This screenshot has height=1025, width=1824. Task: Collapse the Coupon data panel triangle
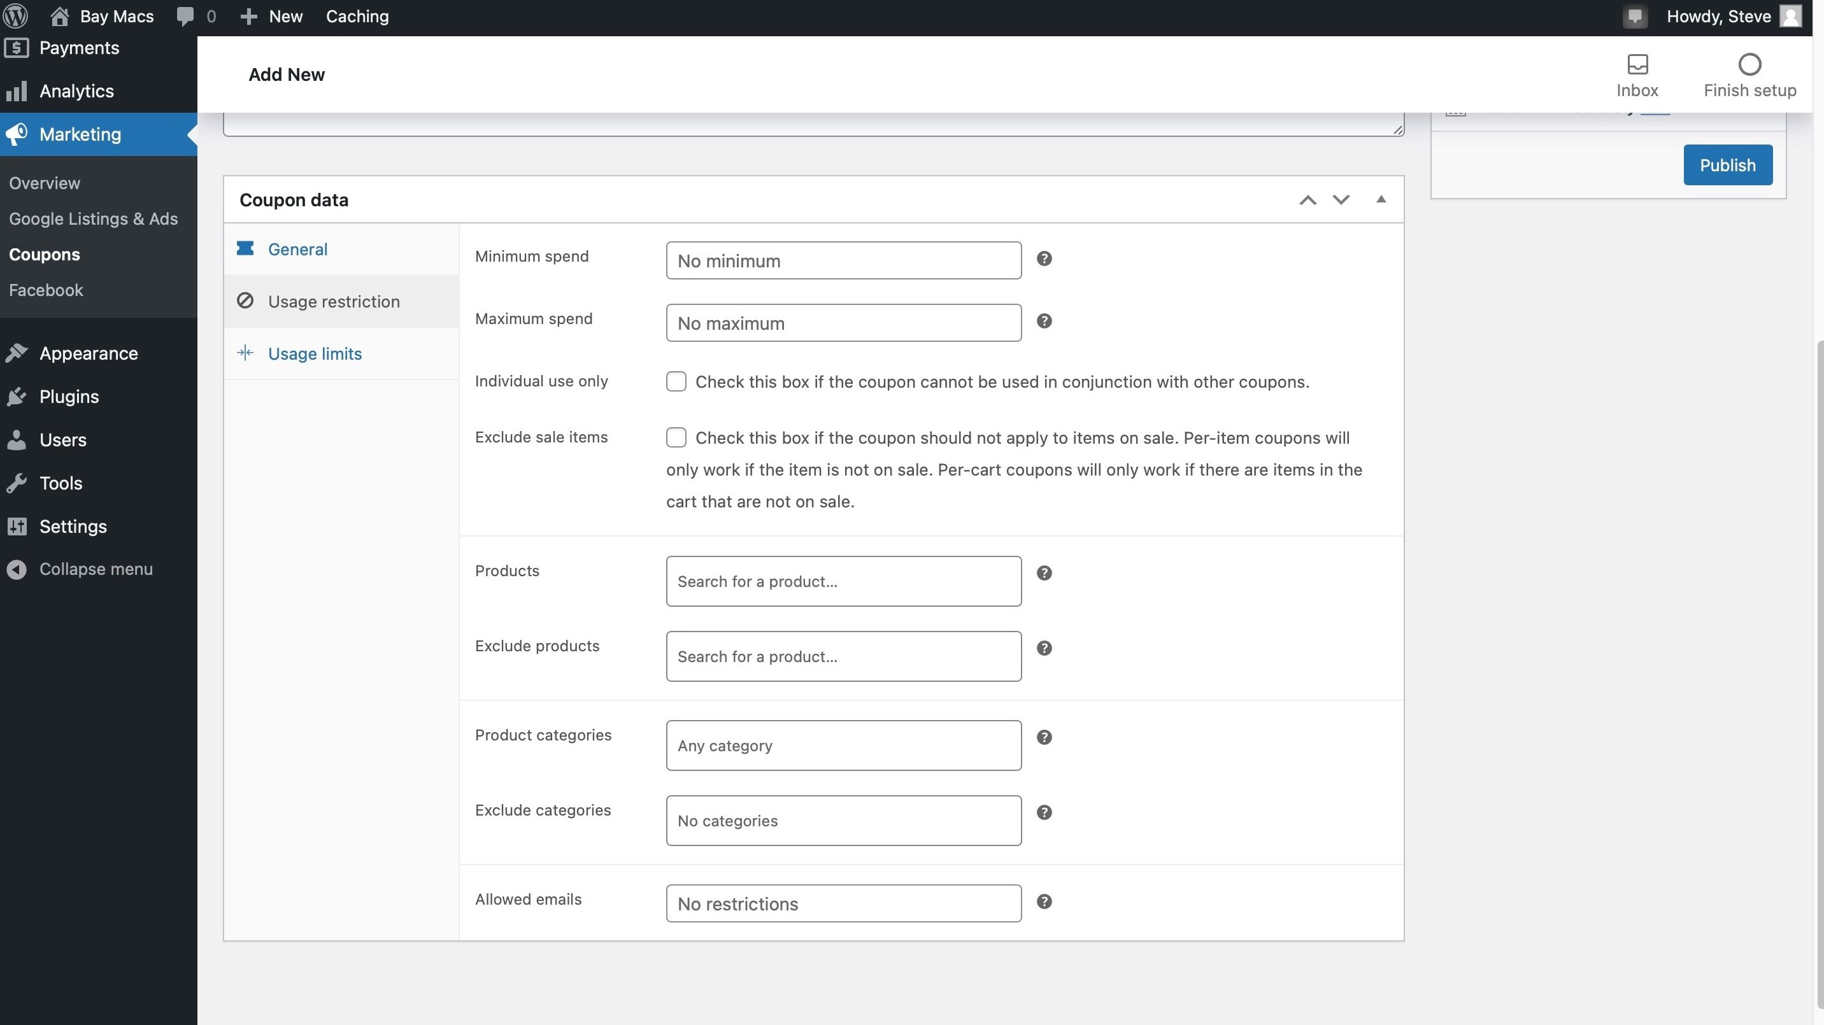point(1380,200)
